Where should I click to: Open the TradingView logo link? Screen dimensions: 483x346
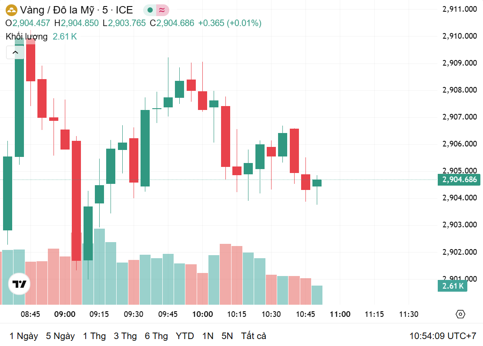pyautogui.click(x=20, y=285)
